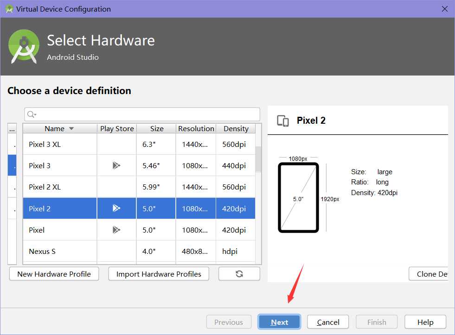This screenshot has width=455, height=335.
Task: Open Help for this dialog
Action: pos(425,322)
